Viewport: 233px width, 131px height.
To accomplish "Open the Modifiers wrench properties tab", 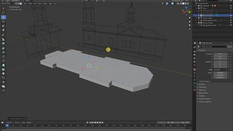I will [194, 73].
